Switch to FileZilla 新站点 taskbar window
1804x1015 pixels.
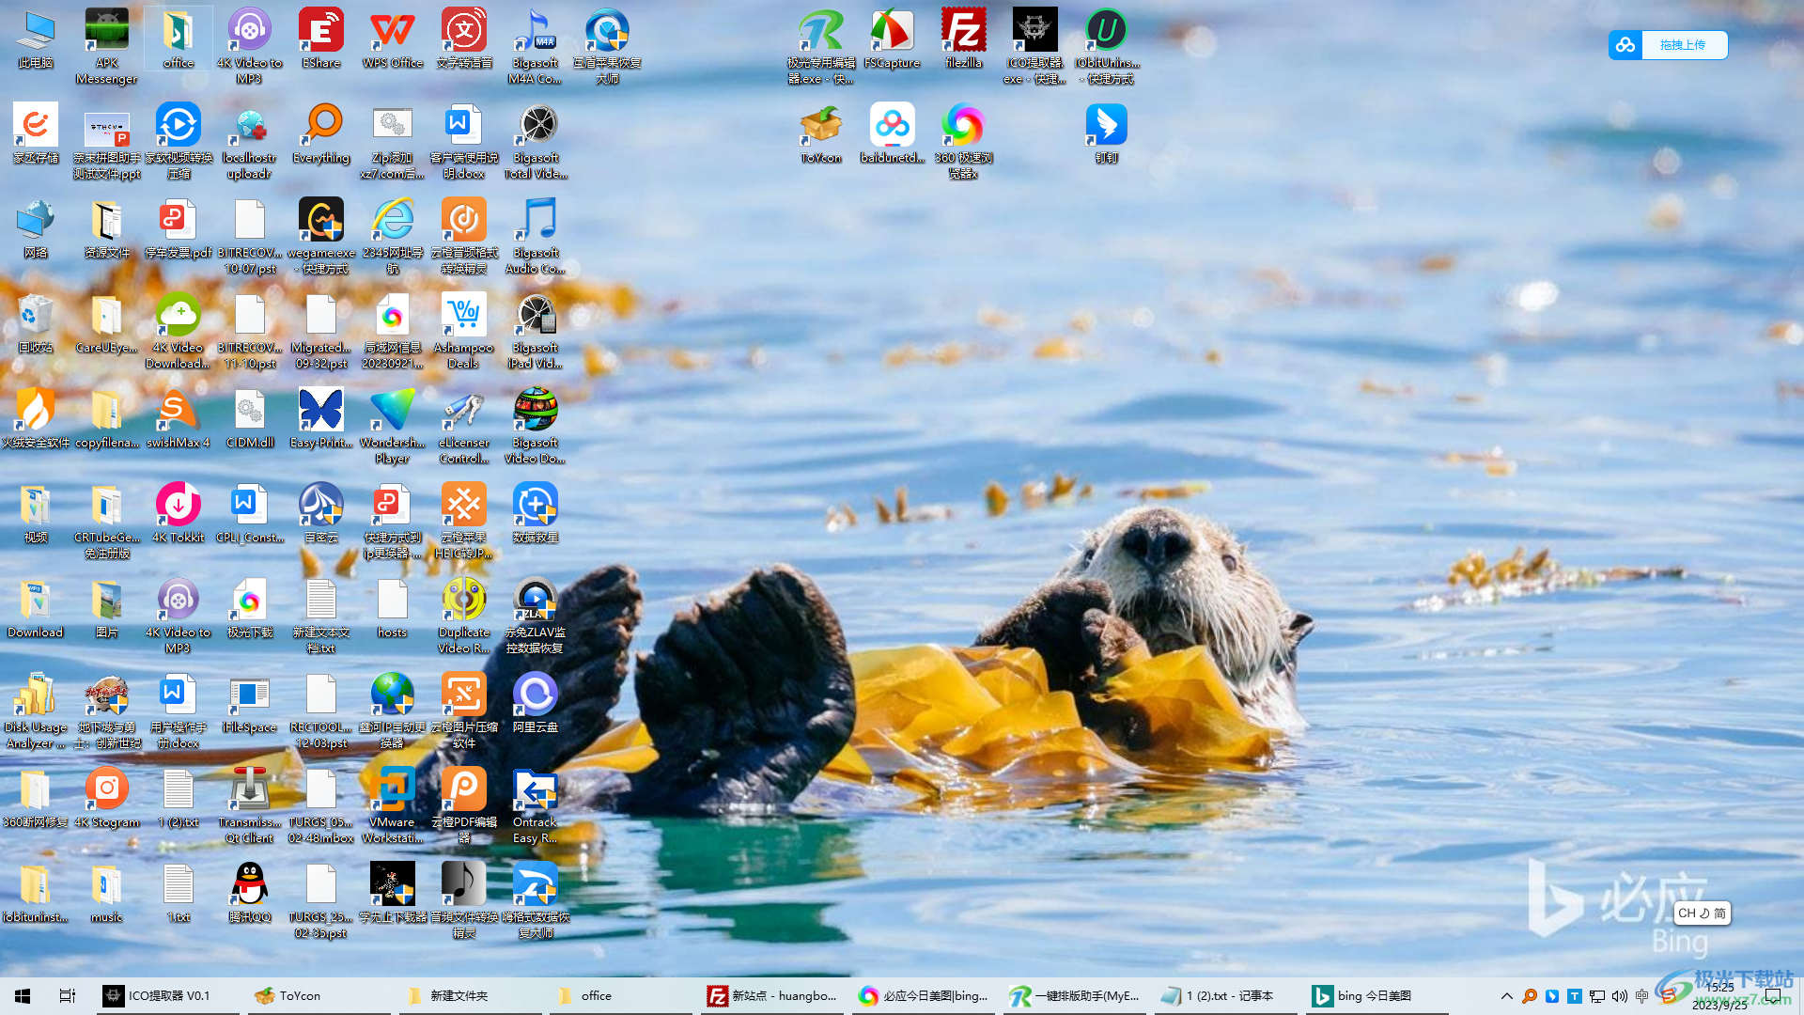click(x=773, y=995)
